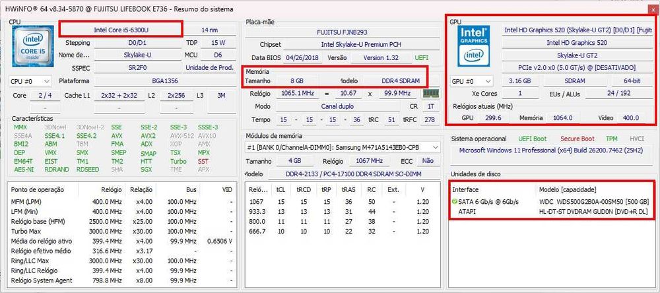Select the Turbo Max row
660x293 pixels.
tap(121, 231)
